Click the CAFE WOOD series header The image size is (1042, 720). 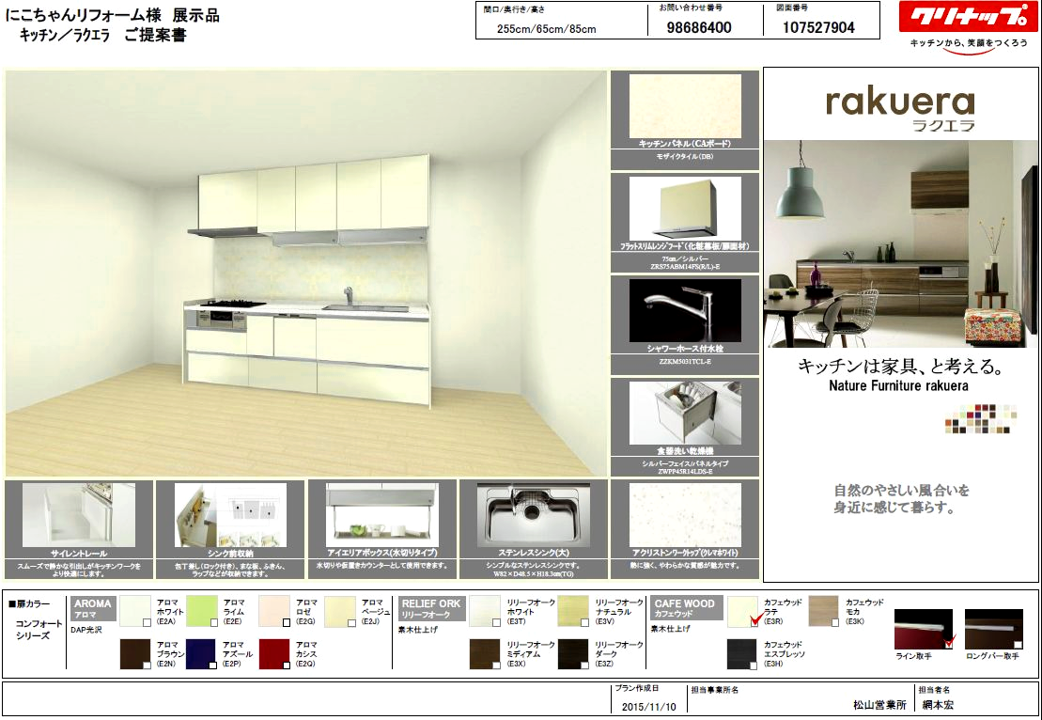[x=684, y=608]
